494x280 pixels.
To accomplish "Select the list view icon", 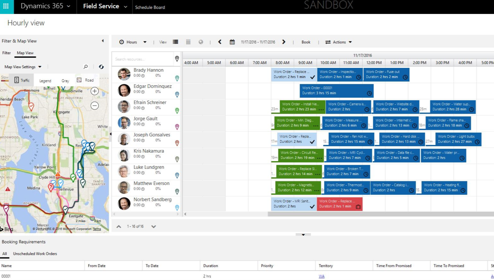I will [176, 42].
